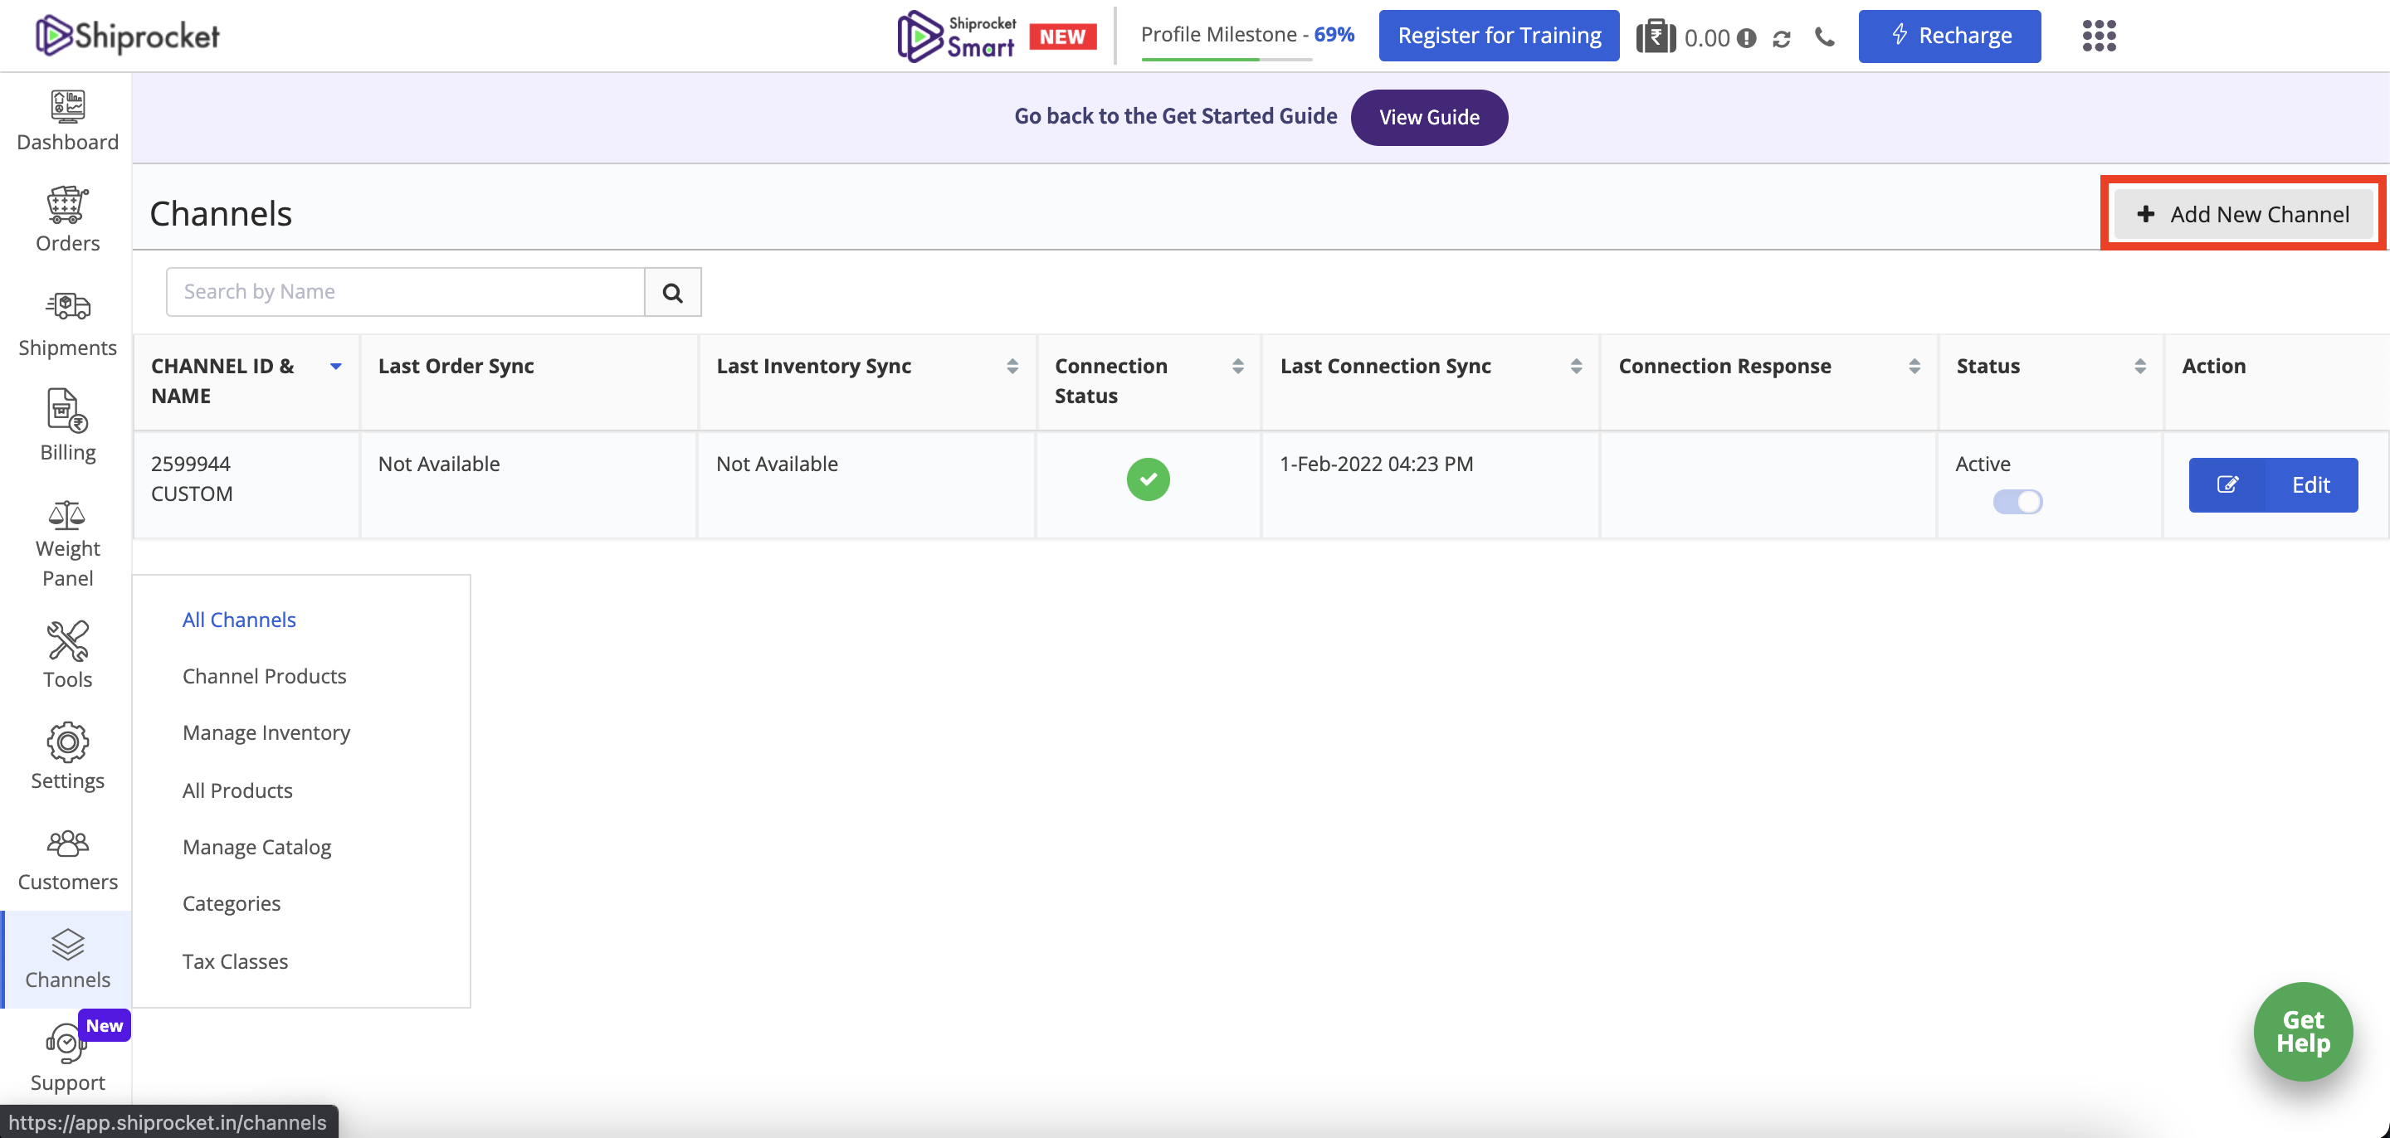The height and width of the screenshot is (1138, 2390).
Task: Click the 0.00 wallet balance amount
Action: (1706, 38)
